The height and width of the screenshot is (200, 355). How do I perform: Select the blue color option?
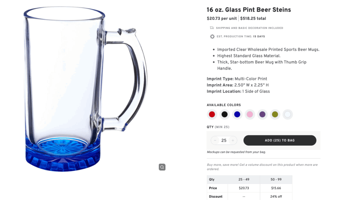237,114
